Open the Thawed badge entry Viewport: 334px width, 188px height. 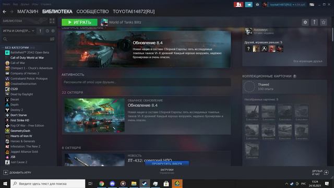[x=284, y=87]
